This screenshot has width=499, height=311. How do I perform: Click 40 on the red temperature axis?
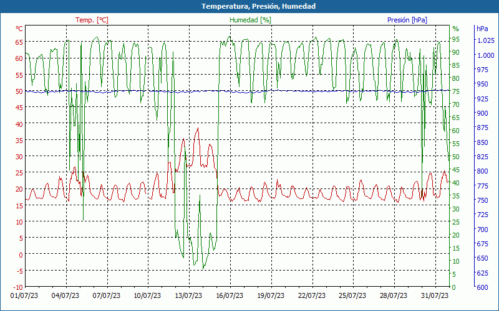[x=19, y=124]
